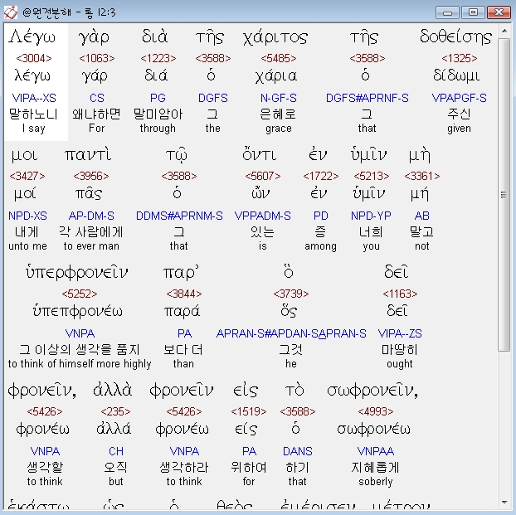The width and height of the screenshot is (516, 515).
Task: Select the Greek word Λέγω
Action: (x=32, y=36)
